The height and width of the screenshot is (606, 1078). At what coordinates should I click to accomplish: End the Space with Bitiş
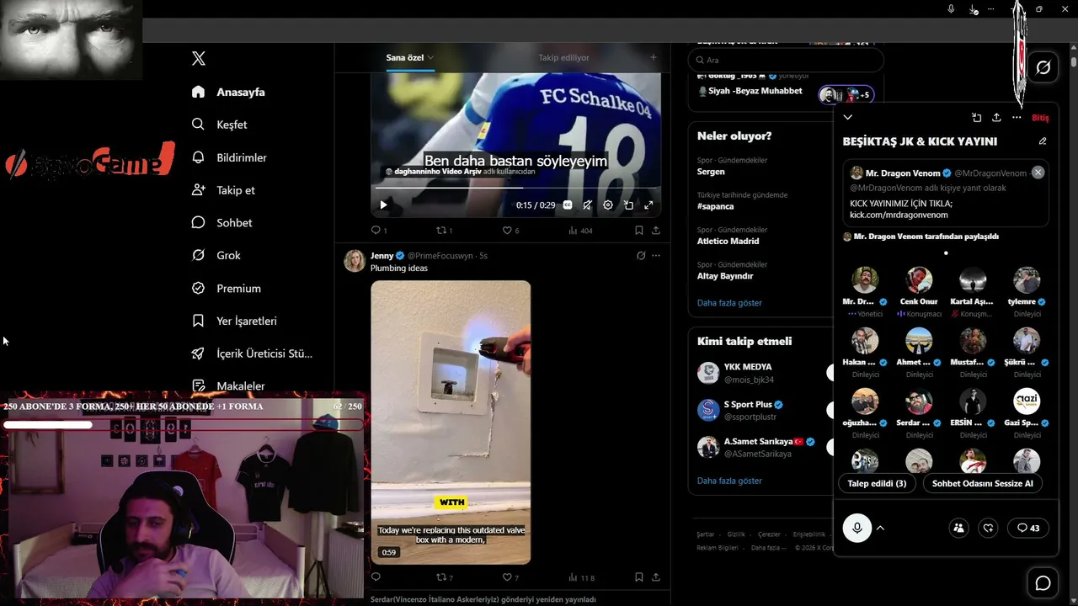(1040, 118)
